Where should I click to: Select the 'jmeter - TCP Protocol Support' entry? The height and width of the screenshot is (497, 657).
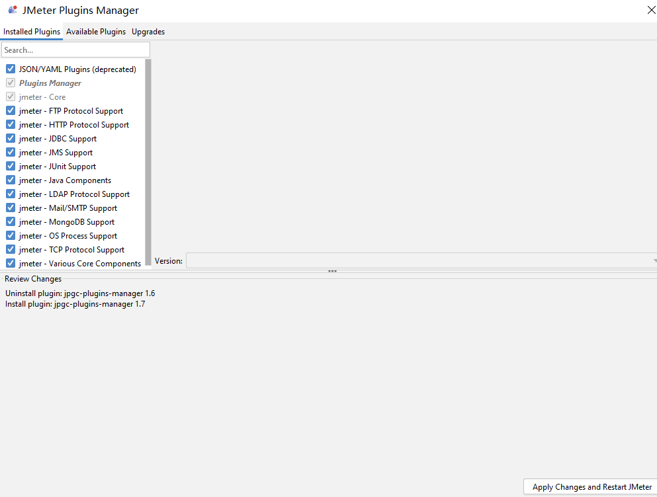(71, 250)
